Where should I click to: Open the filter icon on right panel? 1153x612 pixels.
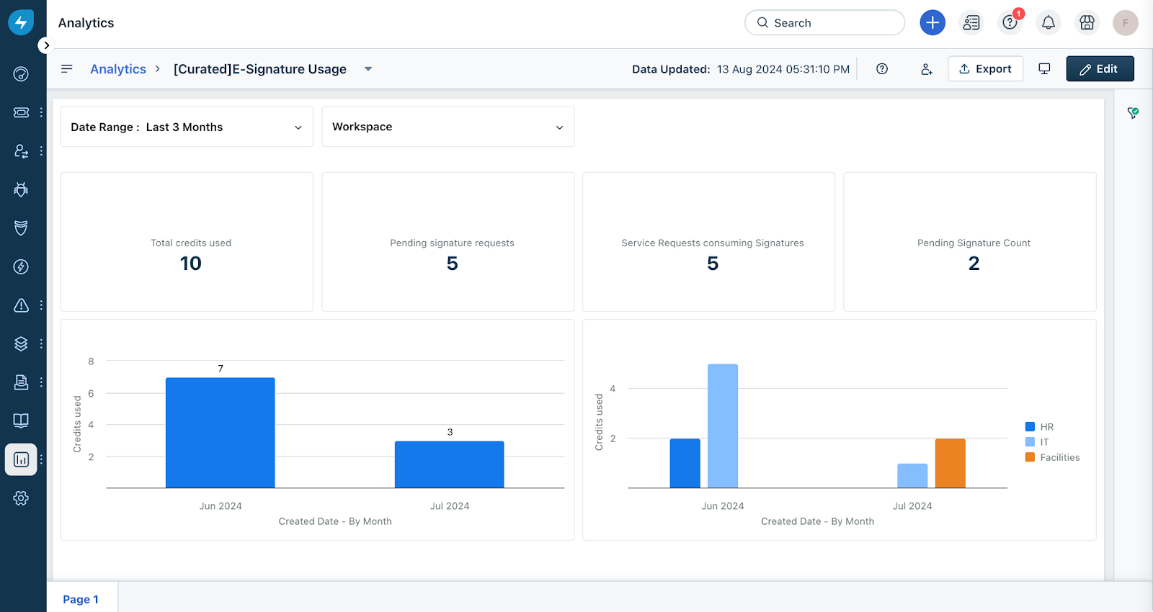pos(1133,112)
